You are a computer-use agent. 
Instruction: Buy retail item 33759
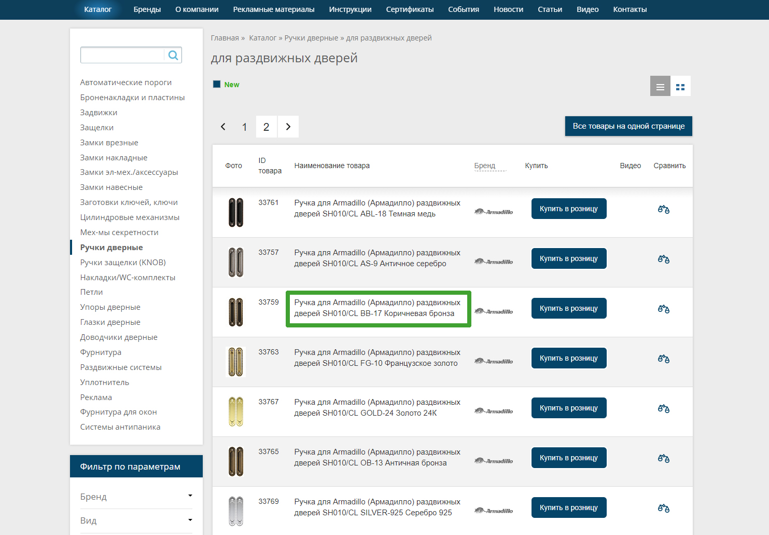click(569, 308)
